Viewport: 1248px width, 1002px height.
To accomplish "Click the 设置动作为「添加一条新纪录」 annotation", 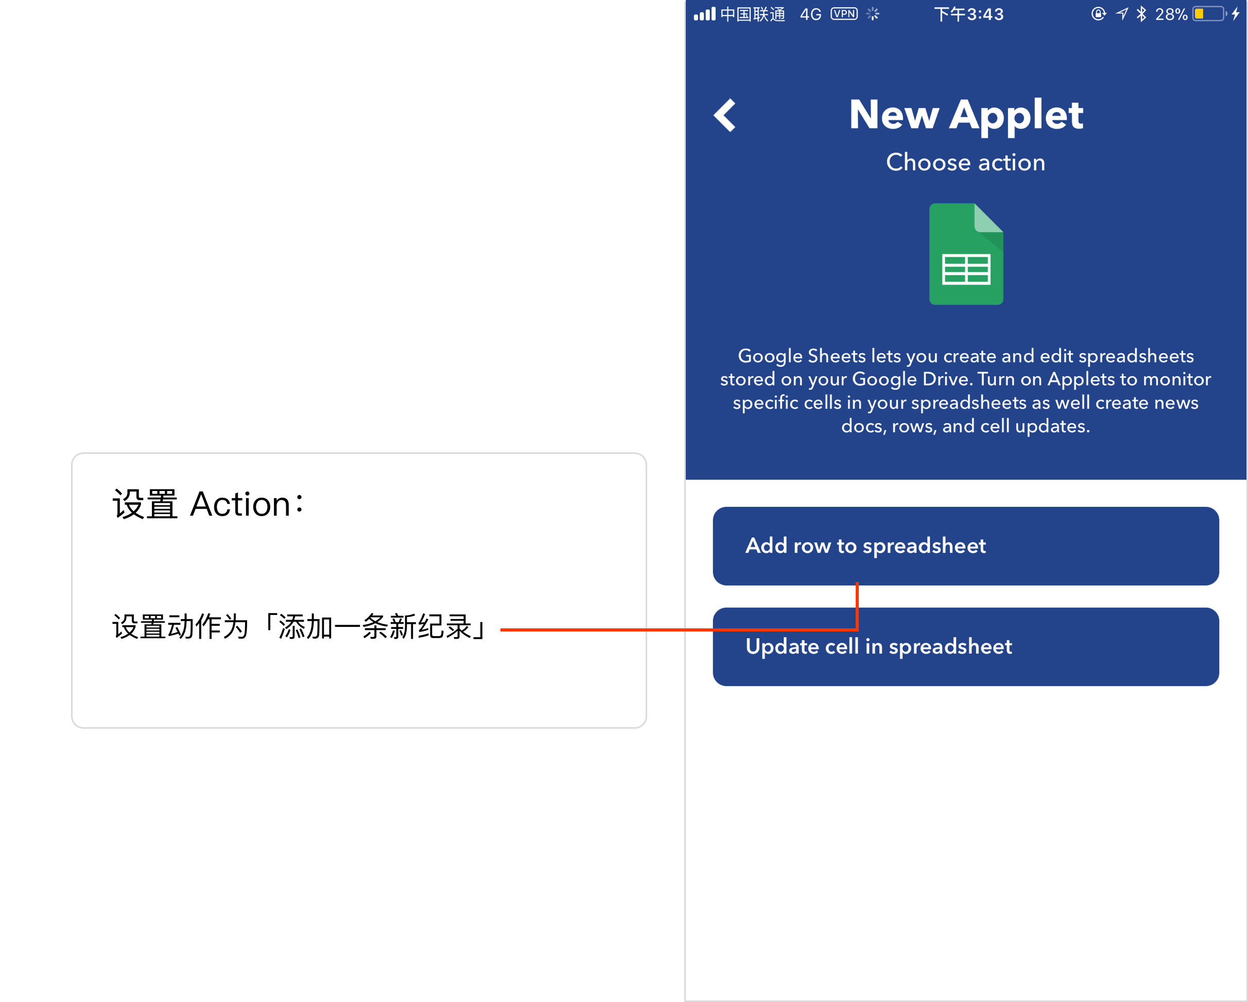I will pyautogui.click(x=300, y=627).
